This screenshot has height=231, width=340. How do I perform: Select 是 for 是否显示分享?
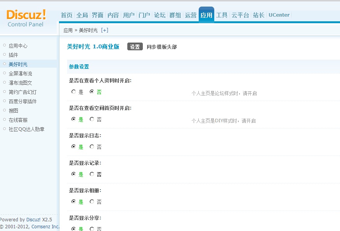tap(73, 229)
